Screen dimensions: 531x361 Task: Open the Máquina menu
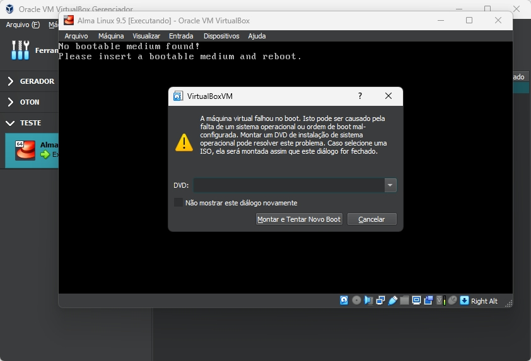111,36
